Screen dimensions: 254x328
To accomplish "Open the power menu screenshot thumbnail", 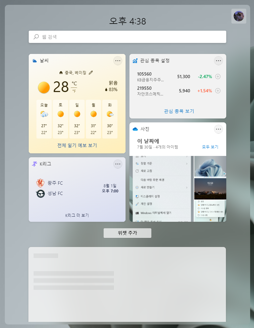I will click(210, 211).
